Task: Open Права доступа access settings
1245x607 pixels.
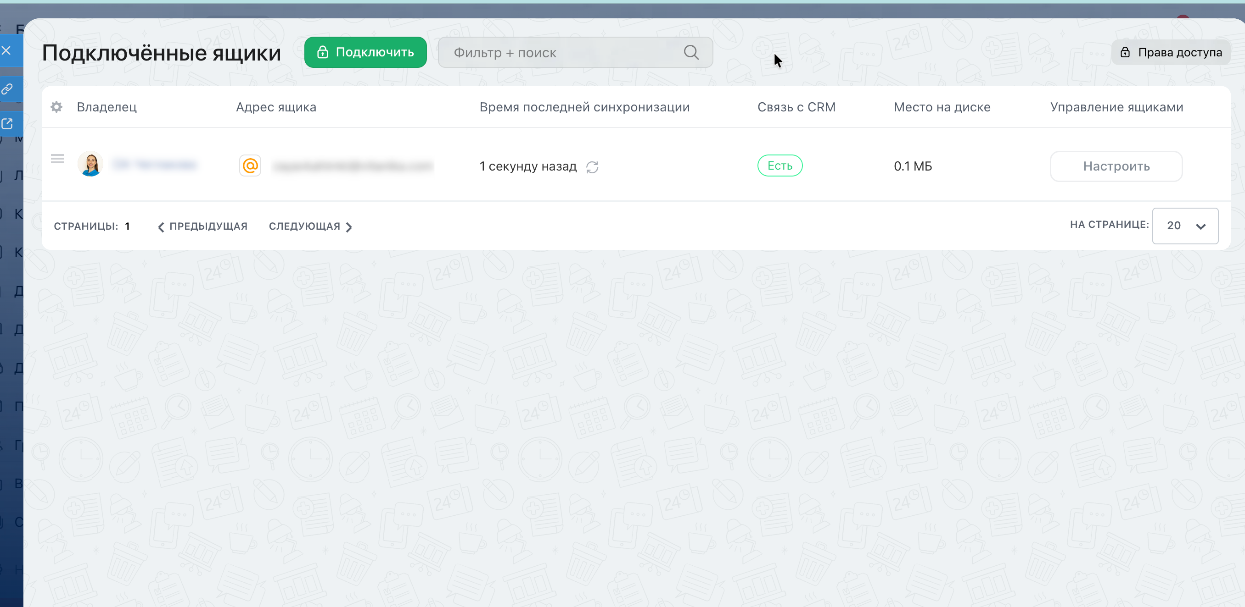Action: pos(1171,52)
